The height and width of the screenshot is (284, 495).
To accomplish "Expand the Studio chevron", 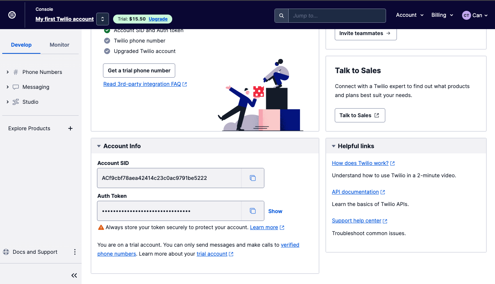I will point(7,102).
